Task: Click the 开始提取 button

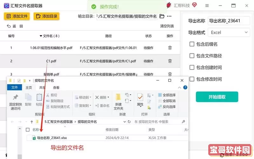Action: click(x=217, y=97)
